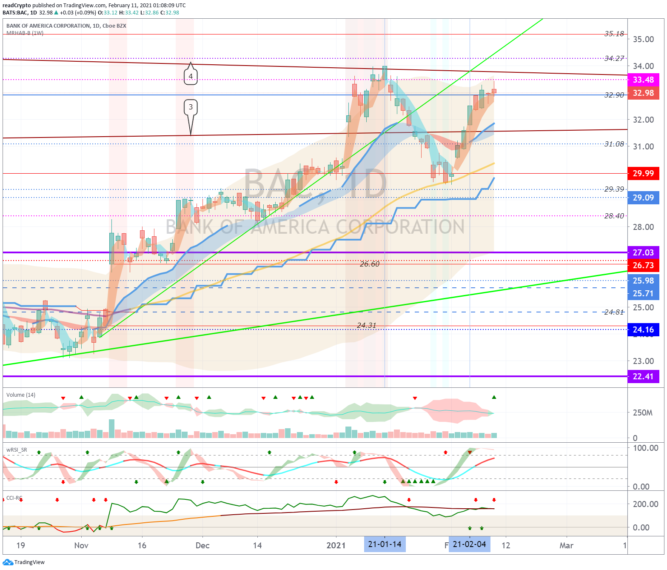
Task: Select the Dec label on time axis
Action: point(202,545)
